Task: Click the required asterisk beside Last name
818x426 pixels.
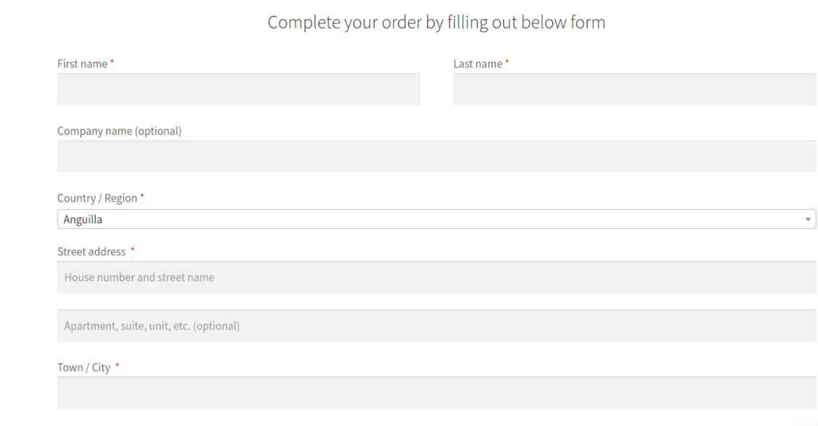Action: coord(507,62)
